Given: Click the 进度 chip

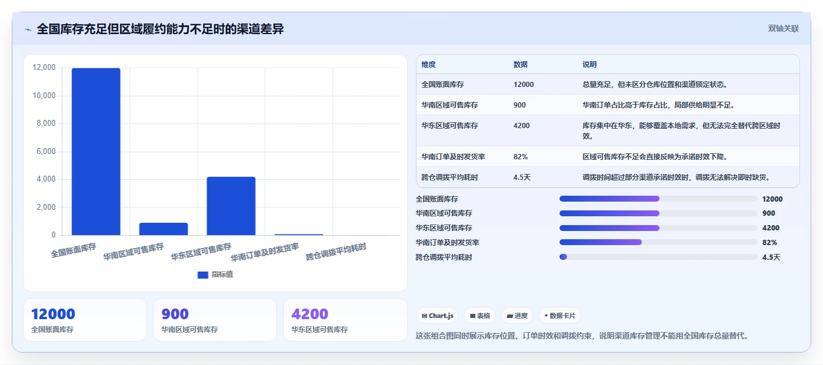Looking at the screenshot, I should [517, 316].
